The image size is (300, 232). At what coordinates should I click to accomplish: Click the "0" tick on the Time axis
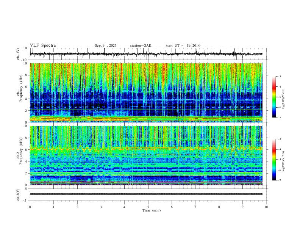(30, 207)
